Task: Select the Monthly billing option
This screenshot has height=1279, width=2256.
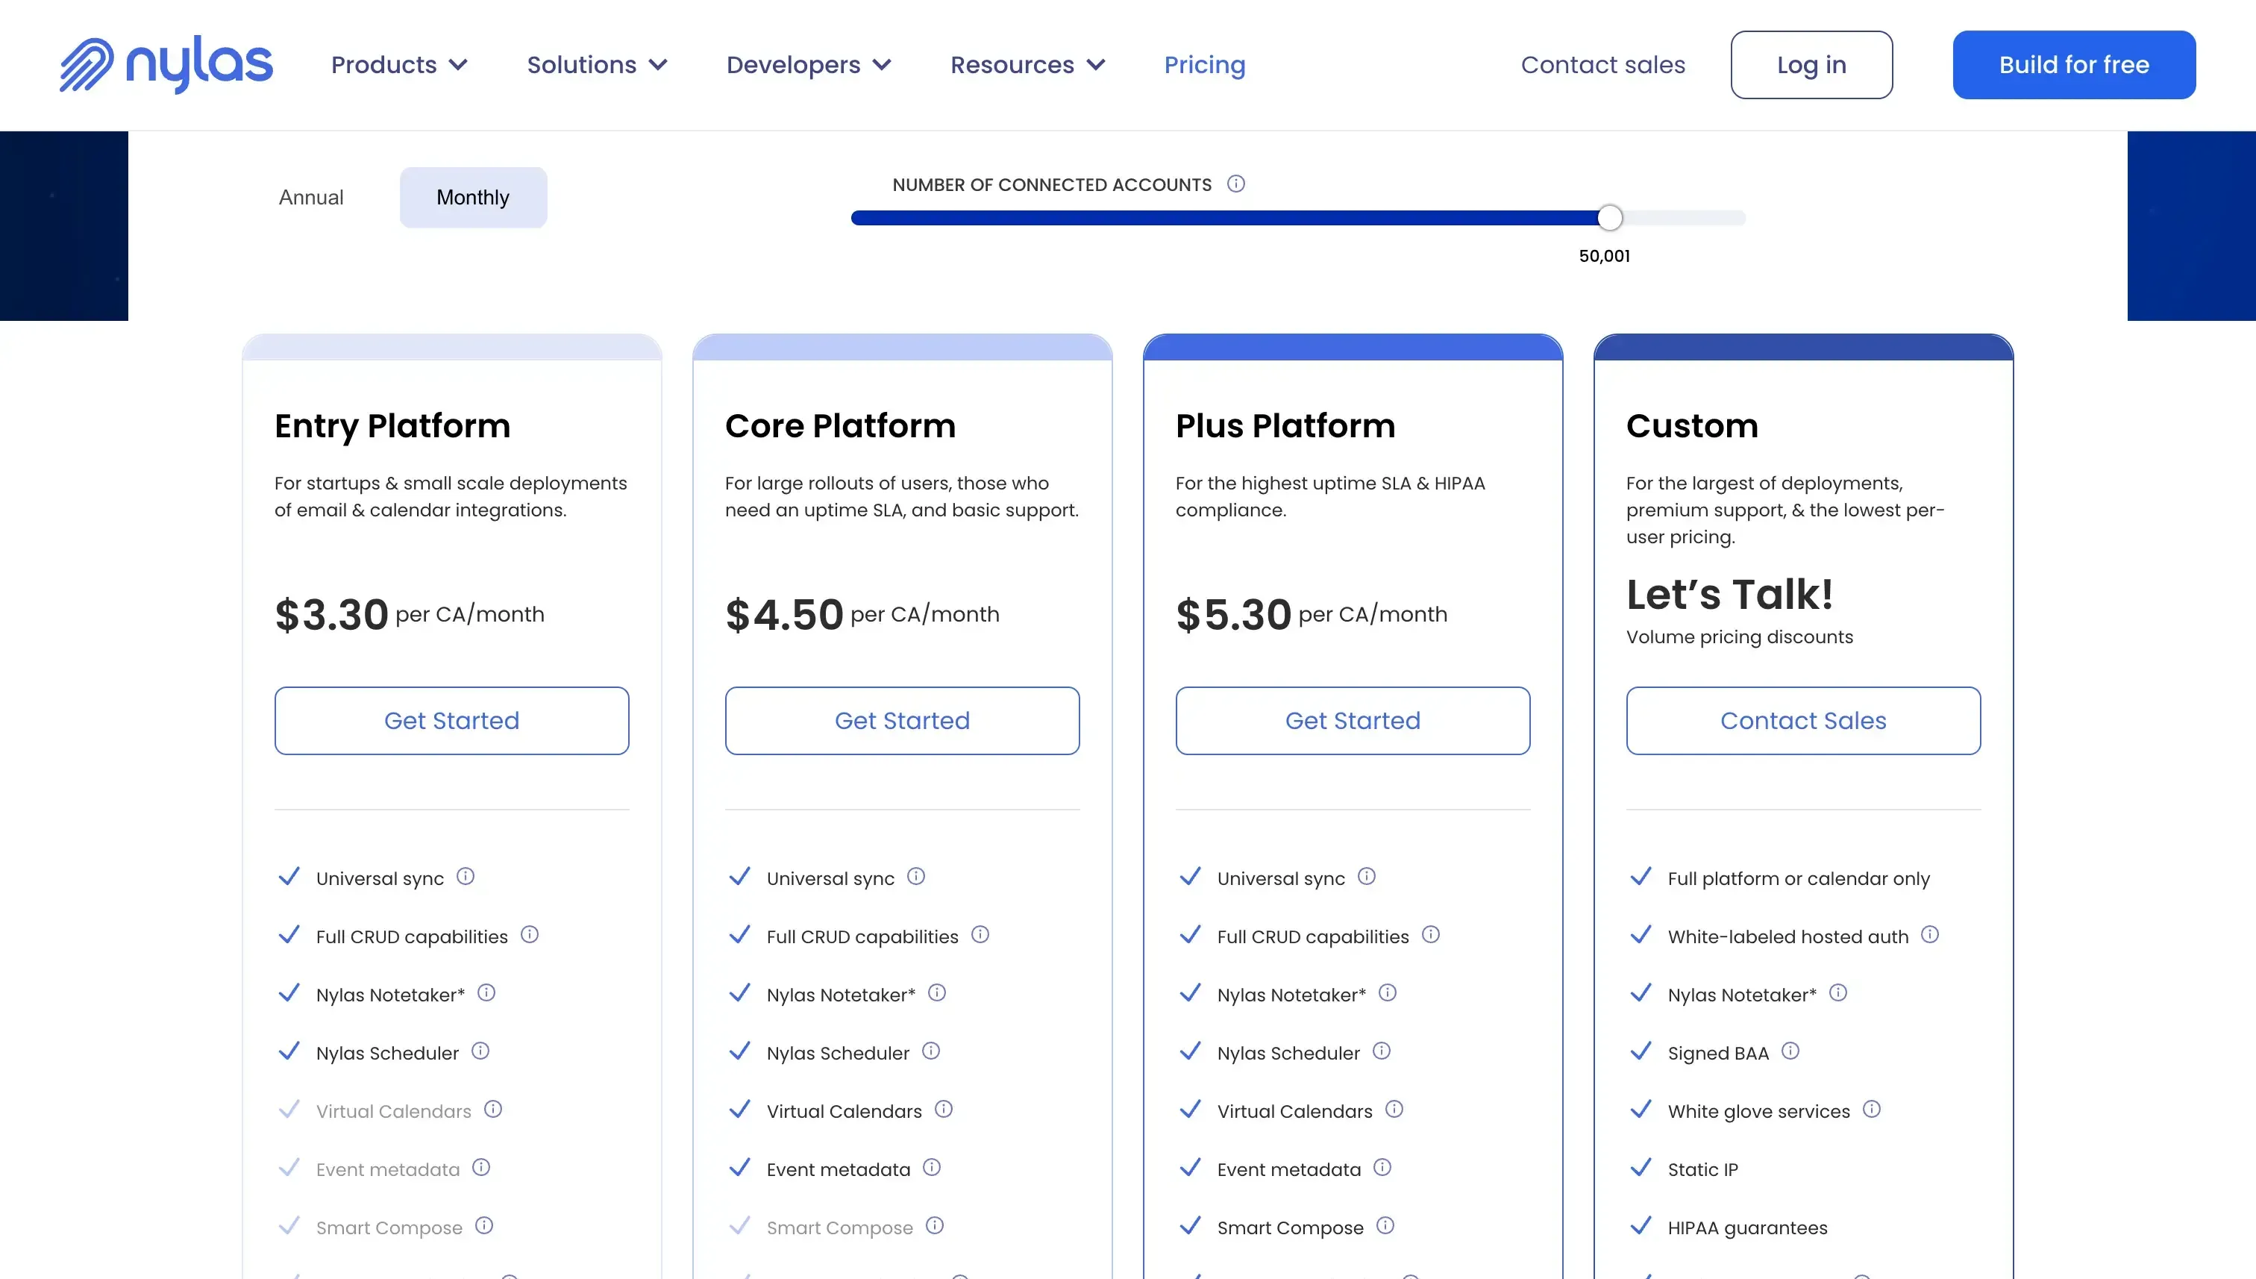Action: 472,197
